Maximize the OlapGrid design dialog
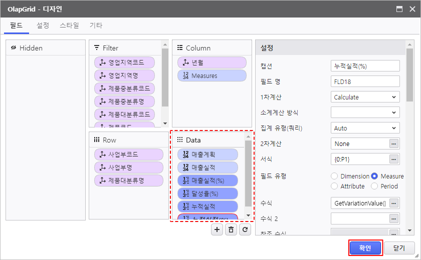421x260 pixels. pos(399,9)
